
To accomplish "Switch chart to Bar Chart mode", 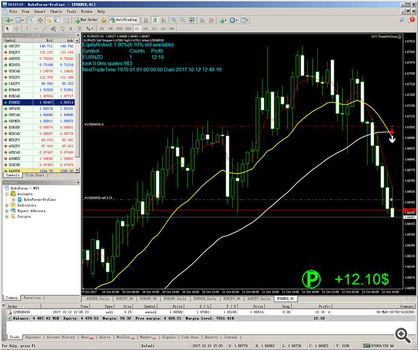I will pos(146,20).
